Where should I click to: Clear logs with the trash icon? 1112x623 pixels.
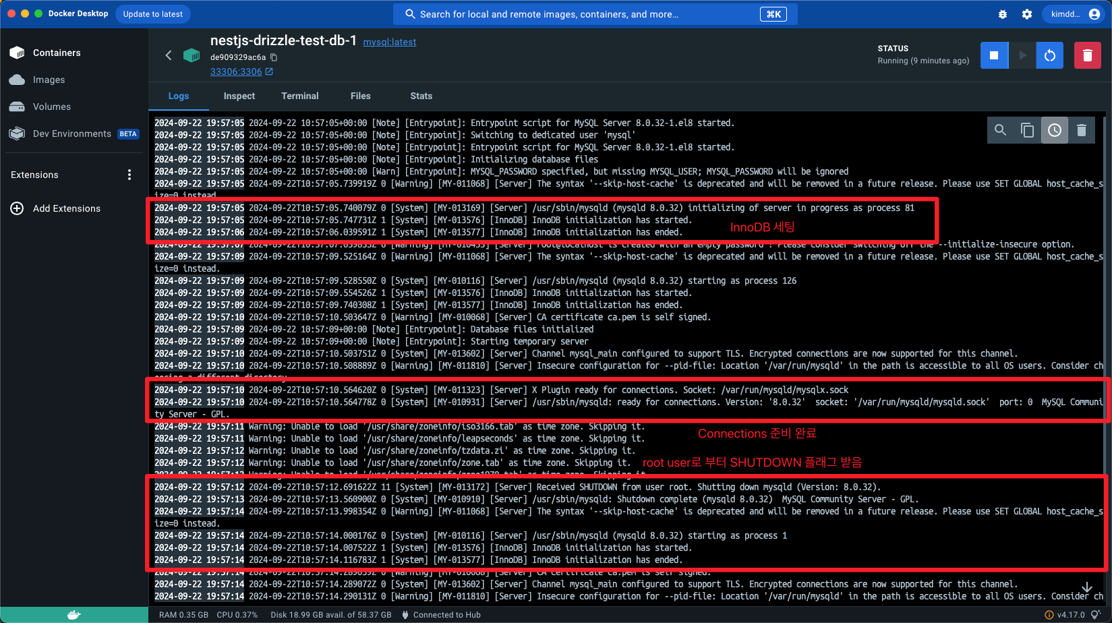[1082, 129]
